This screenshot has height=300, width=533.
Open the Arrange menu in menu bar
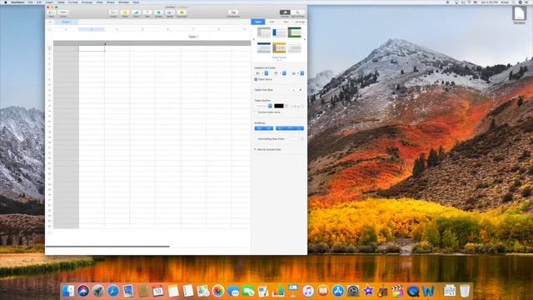(87, 2)
